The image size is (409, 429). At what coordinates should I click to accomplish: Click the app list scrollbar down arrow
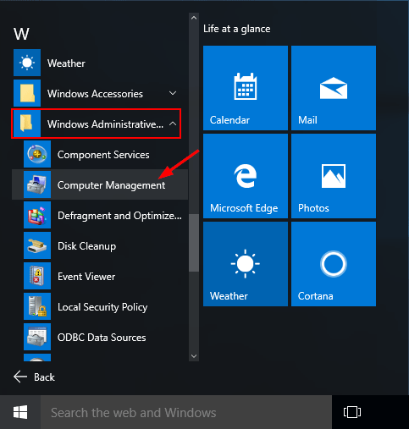(194, 356)
